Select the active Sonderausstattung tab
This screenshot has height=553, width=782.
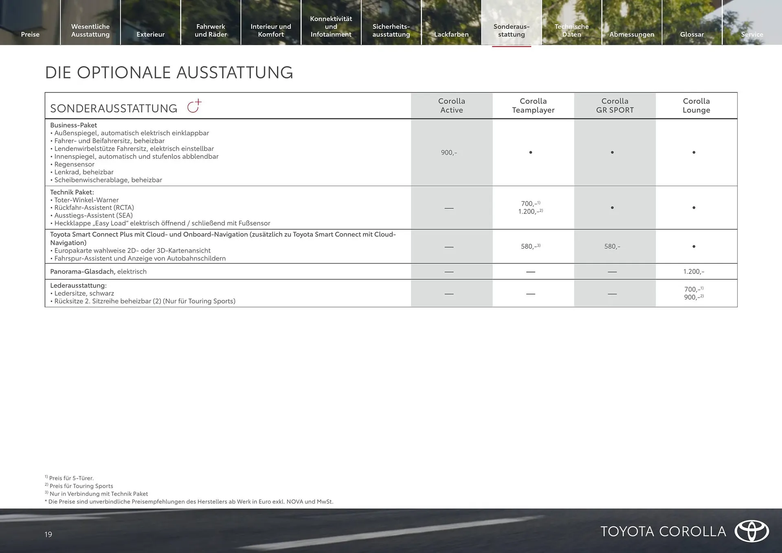pos(511,30)
